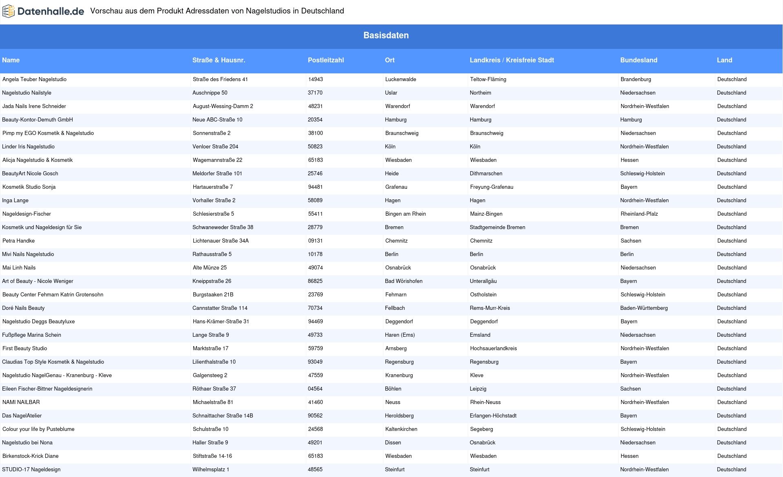Click Colour your life by Pusteblume

click(x=38, y=429)
